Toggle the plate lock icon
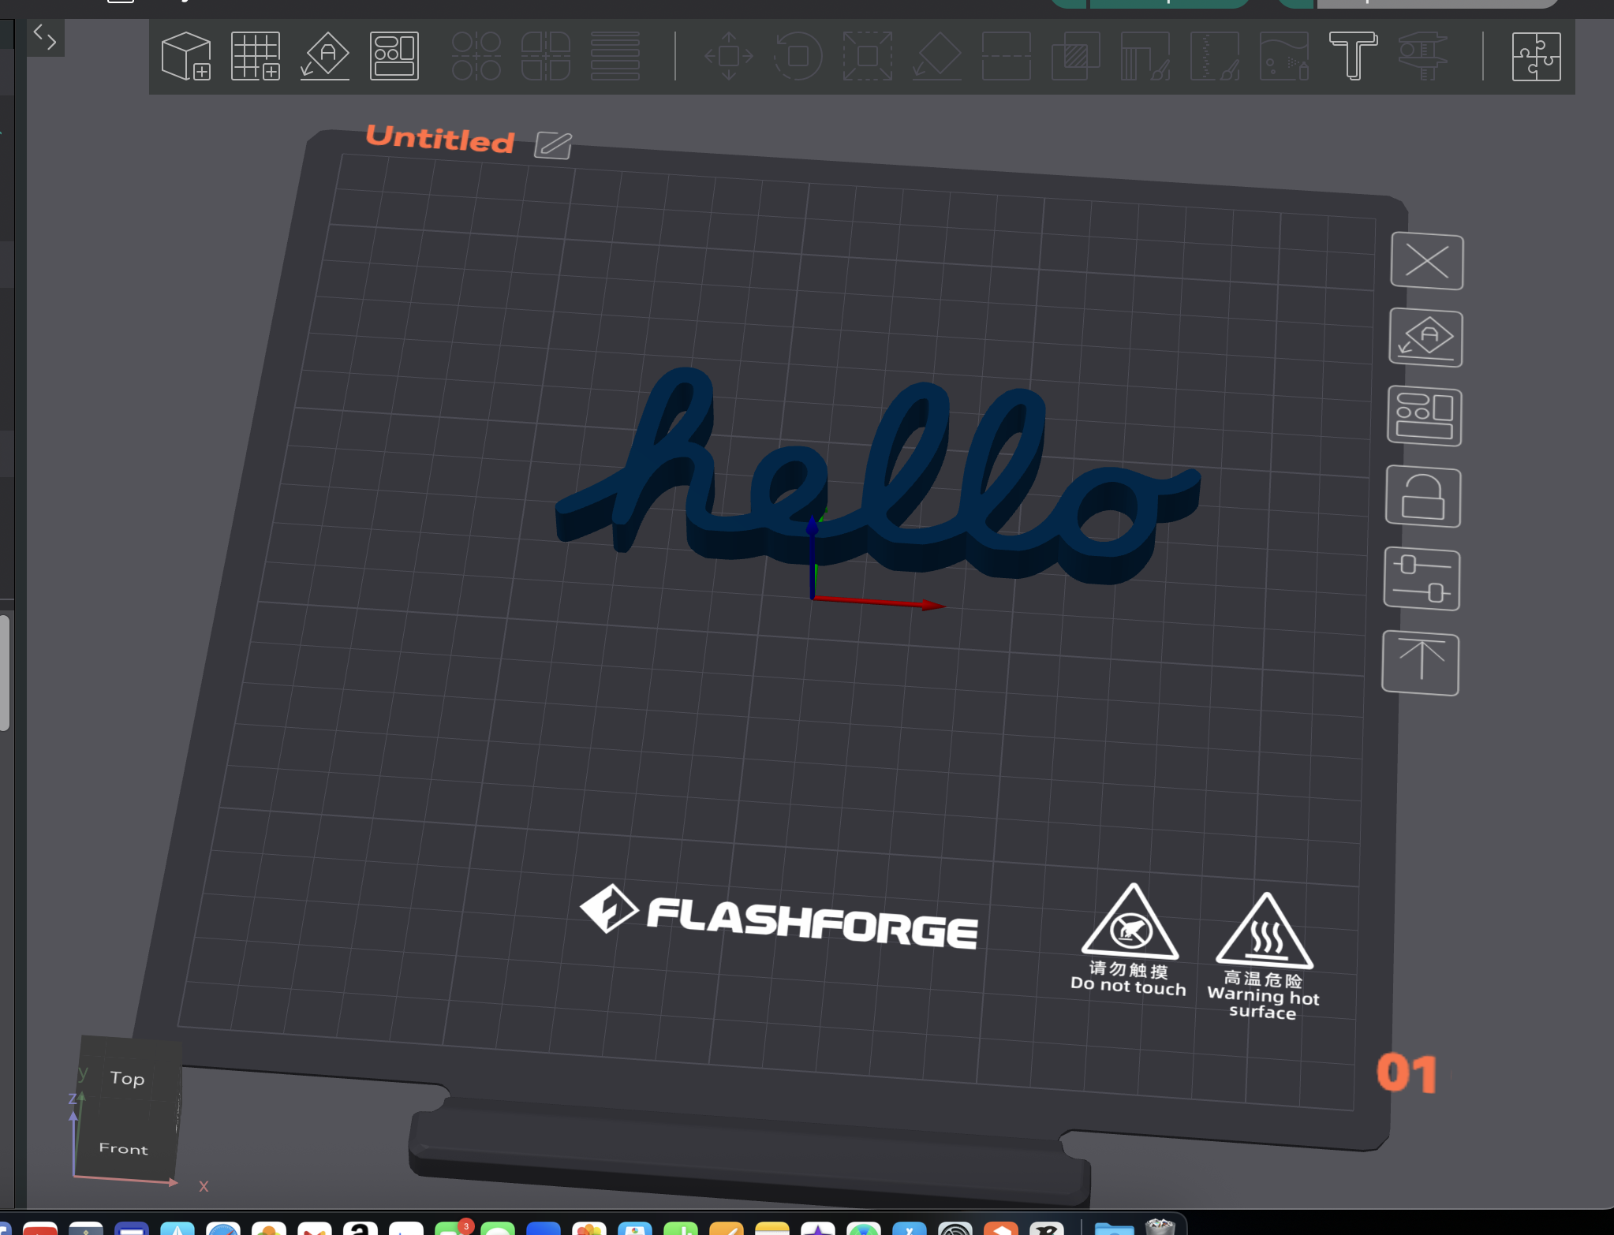The height and width of the screenshot is (1235, 1614). tap(1423, 498)
